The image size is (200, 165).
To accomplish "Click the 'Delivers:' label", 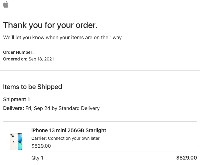I will pos(13,108).
